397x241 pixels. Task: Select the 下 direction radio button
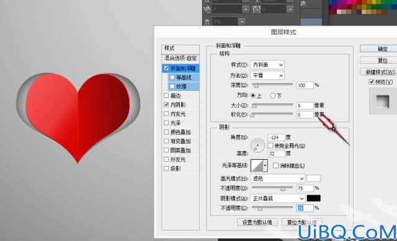coord(273,95)
